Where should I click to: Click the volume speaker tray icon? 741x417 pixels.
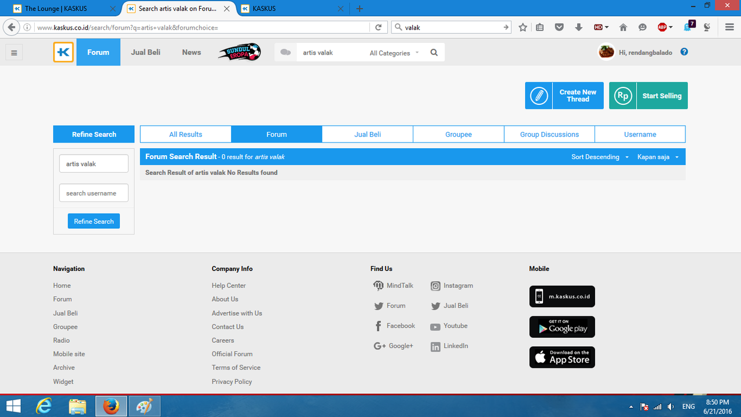click(x=671, y=407)
